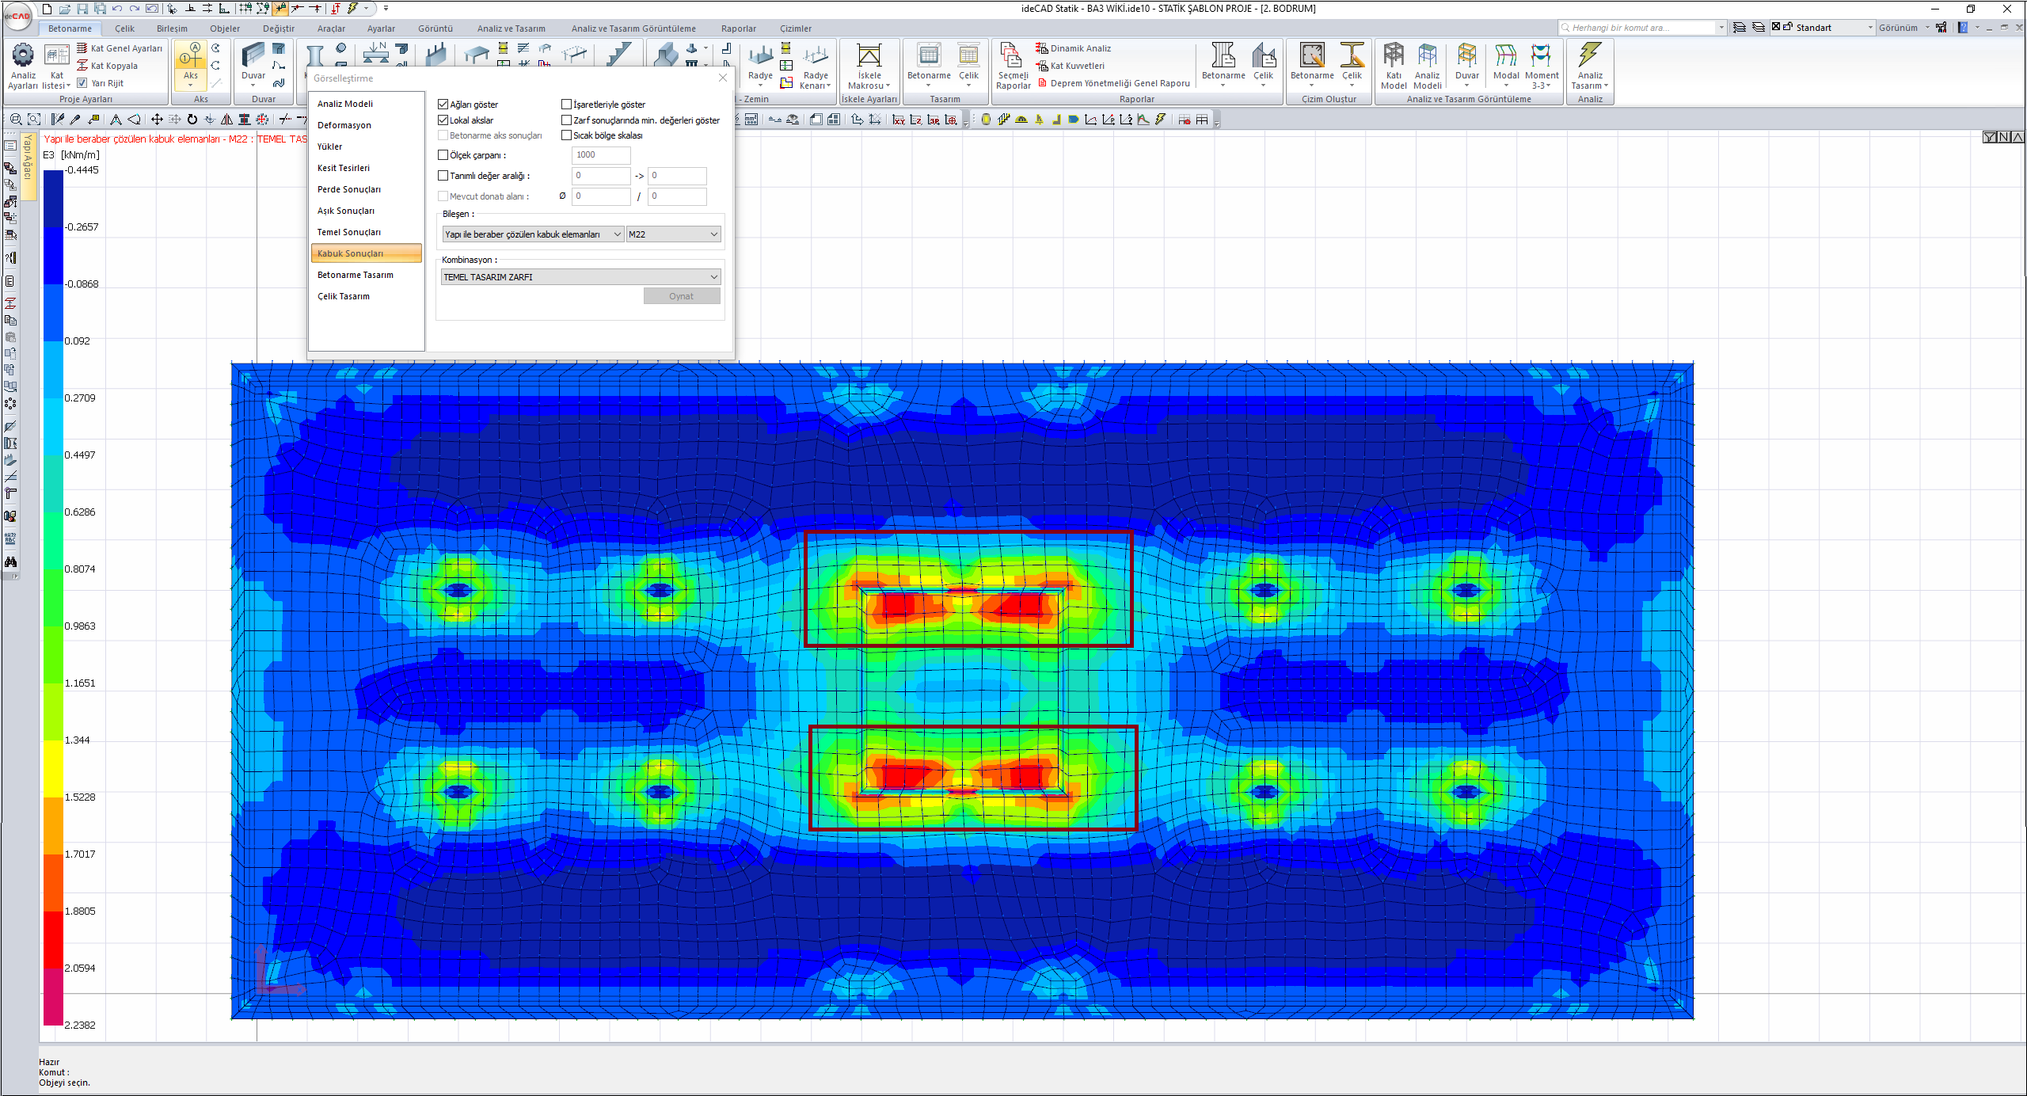Select the Modal analysis icon

[x=1505, y=57]
